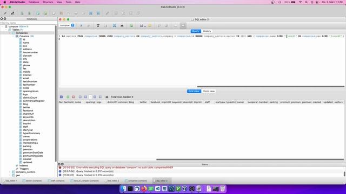Click the sectors column header in results
Screen dimensions: 346x194
pyautogui.click(x=338, y=102)
